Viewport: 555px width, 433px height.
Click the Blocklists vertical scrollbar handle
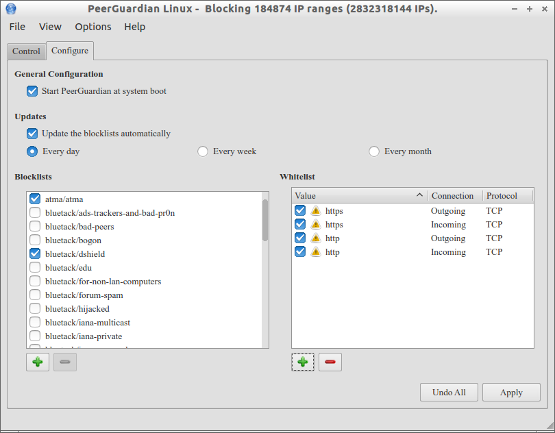tap(265, 220)
